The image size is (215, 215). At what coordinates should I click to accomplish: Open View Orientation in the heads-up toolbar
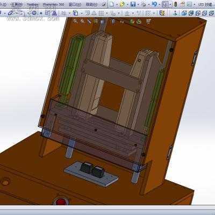[102, 22]
